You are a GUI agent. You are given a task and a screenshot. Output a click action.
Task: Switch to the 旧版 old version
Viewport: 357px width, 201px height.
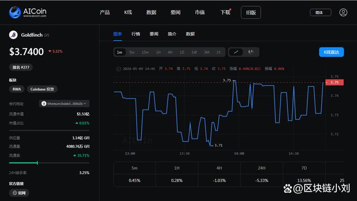coord(251,12)
